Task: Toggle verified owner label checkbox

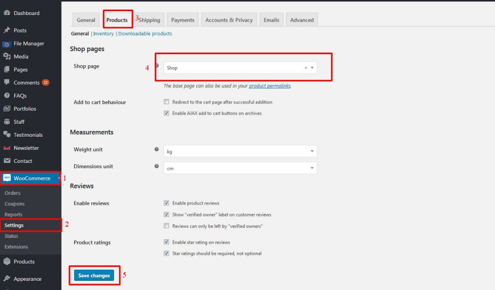Action: click(166, 214)
